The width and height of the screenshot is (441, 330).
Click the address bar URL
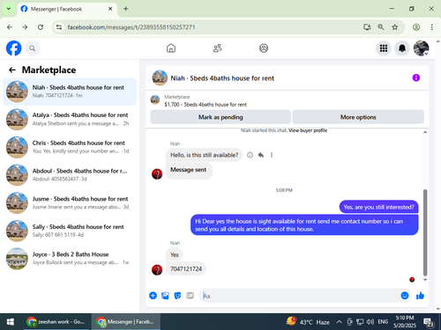(x=131, y=27)
